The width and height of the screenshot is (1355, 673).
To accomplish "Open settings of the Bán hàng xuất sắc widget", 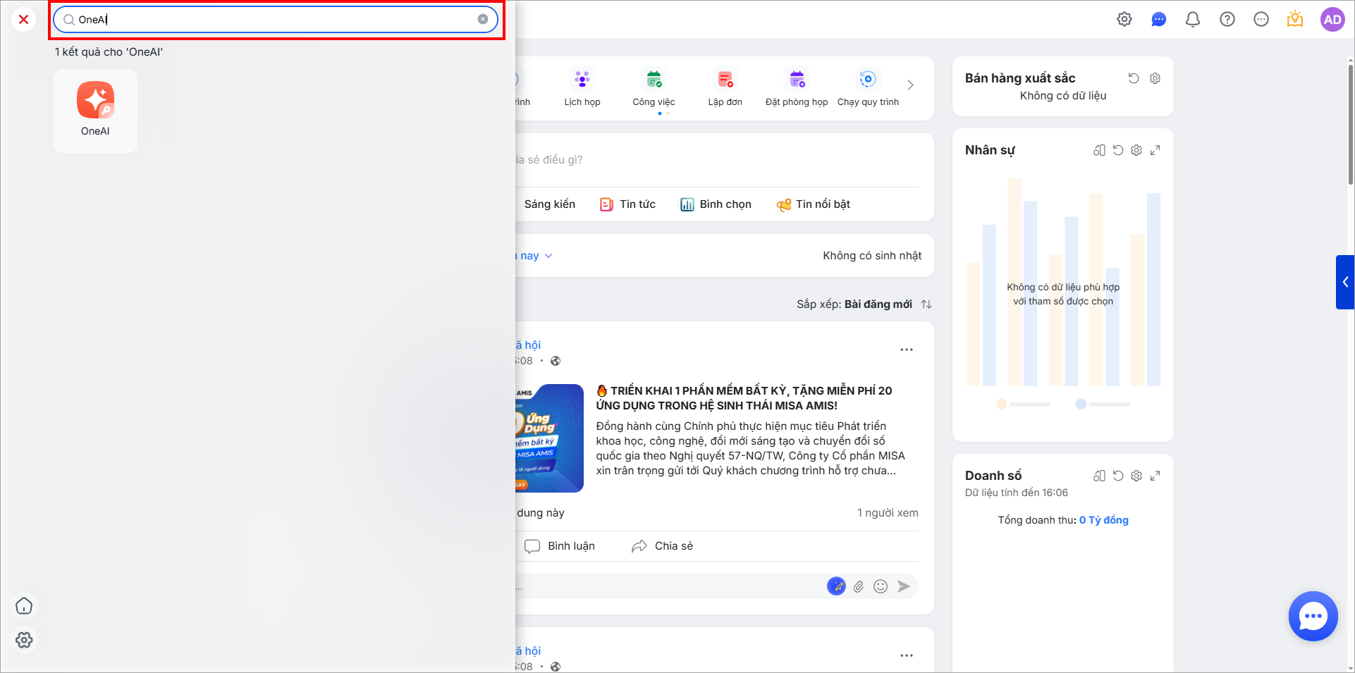I will 1155,78.
